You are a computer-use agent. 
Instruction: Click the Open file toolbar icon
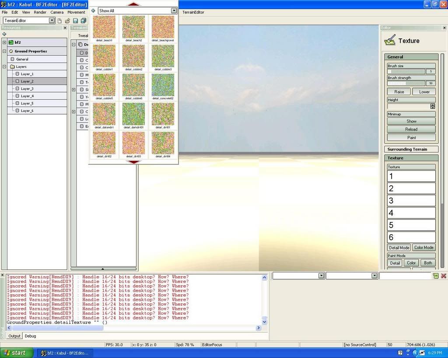[67, 21]
